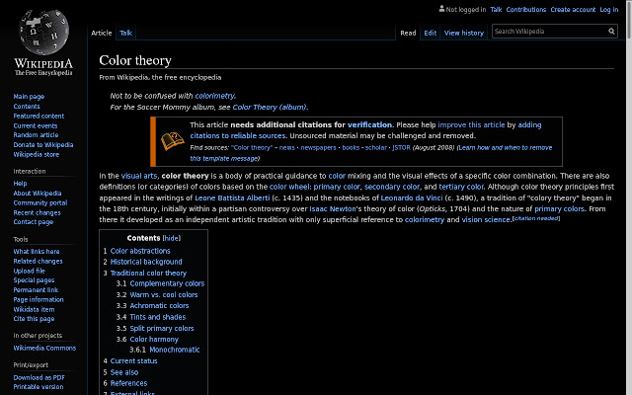Switch to the Talk tab

click(125, 33)
